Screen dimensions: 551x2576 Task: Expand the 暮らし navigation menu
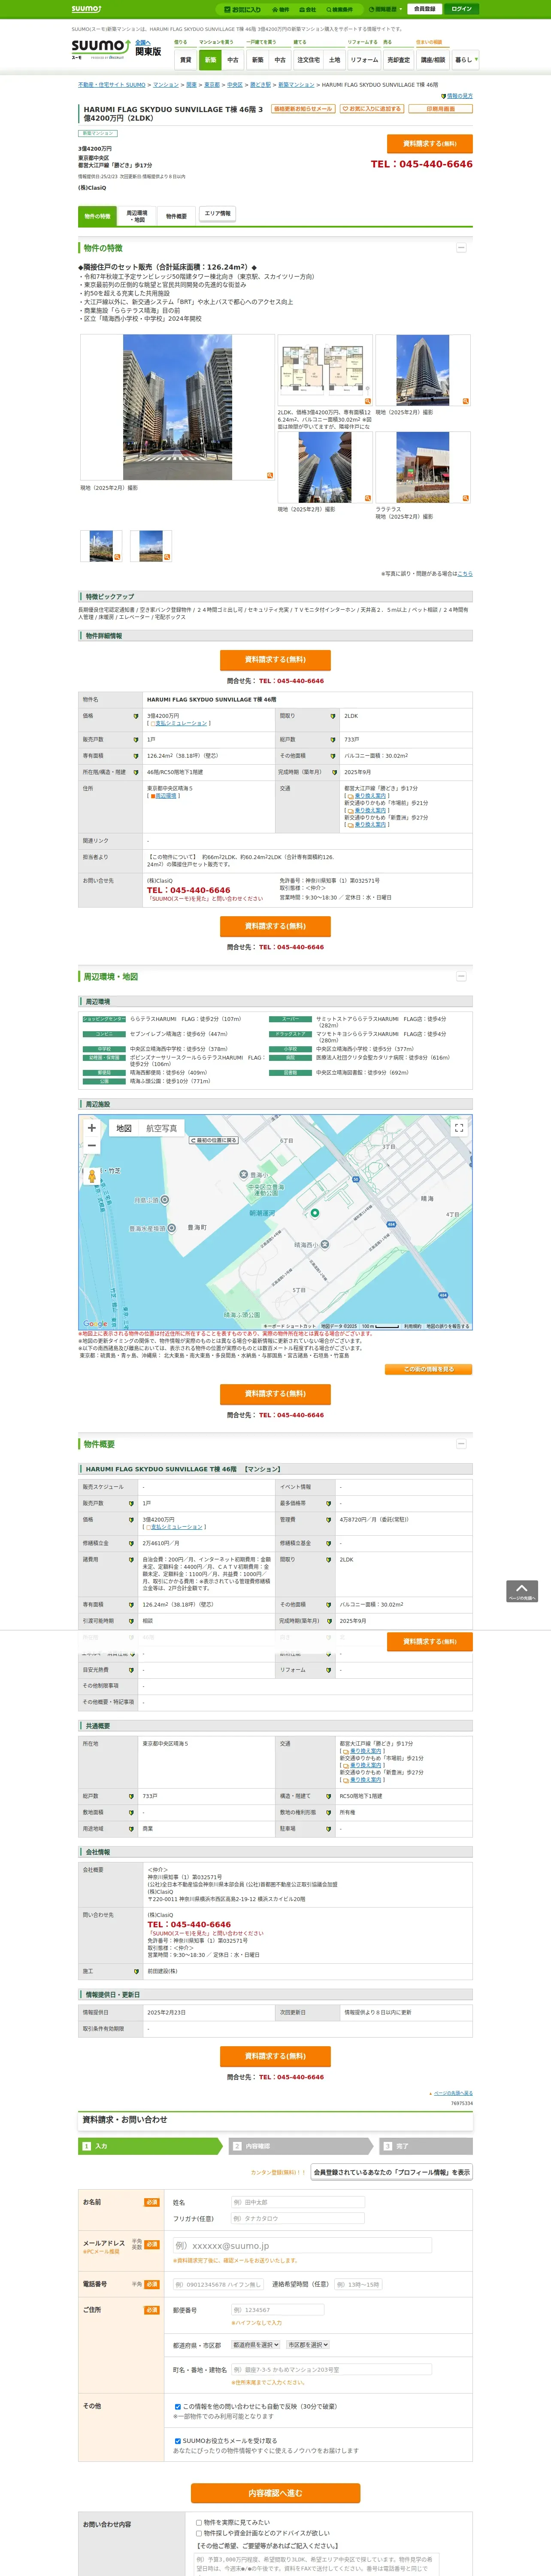(x=465, y=60)
